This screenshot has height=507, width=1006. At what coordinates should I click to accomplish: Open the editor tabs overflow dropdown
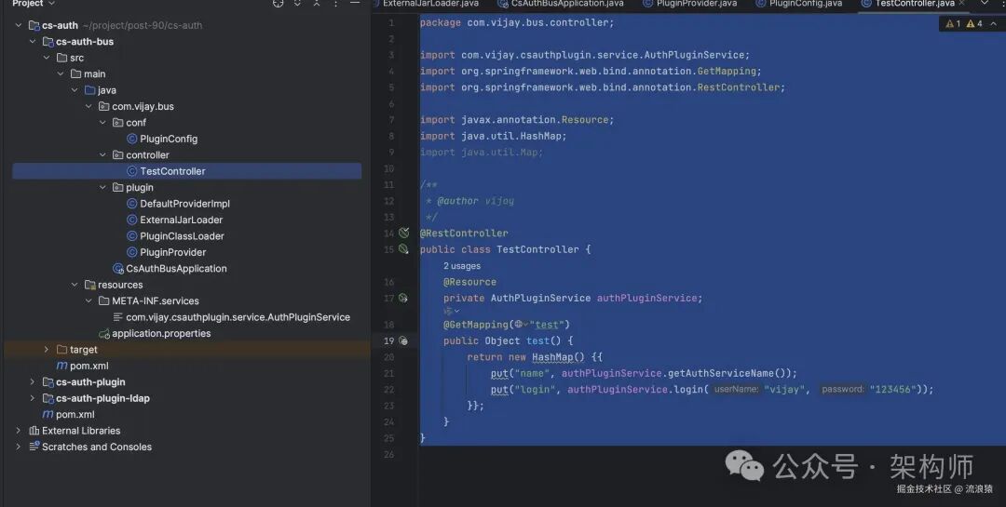[x=985, y=3]
